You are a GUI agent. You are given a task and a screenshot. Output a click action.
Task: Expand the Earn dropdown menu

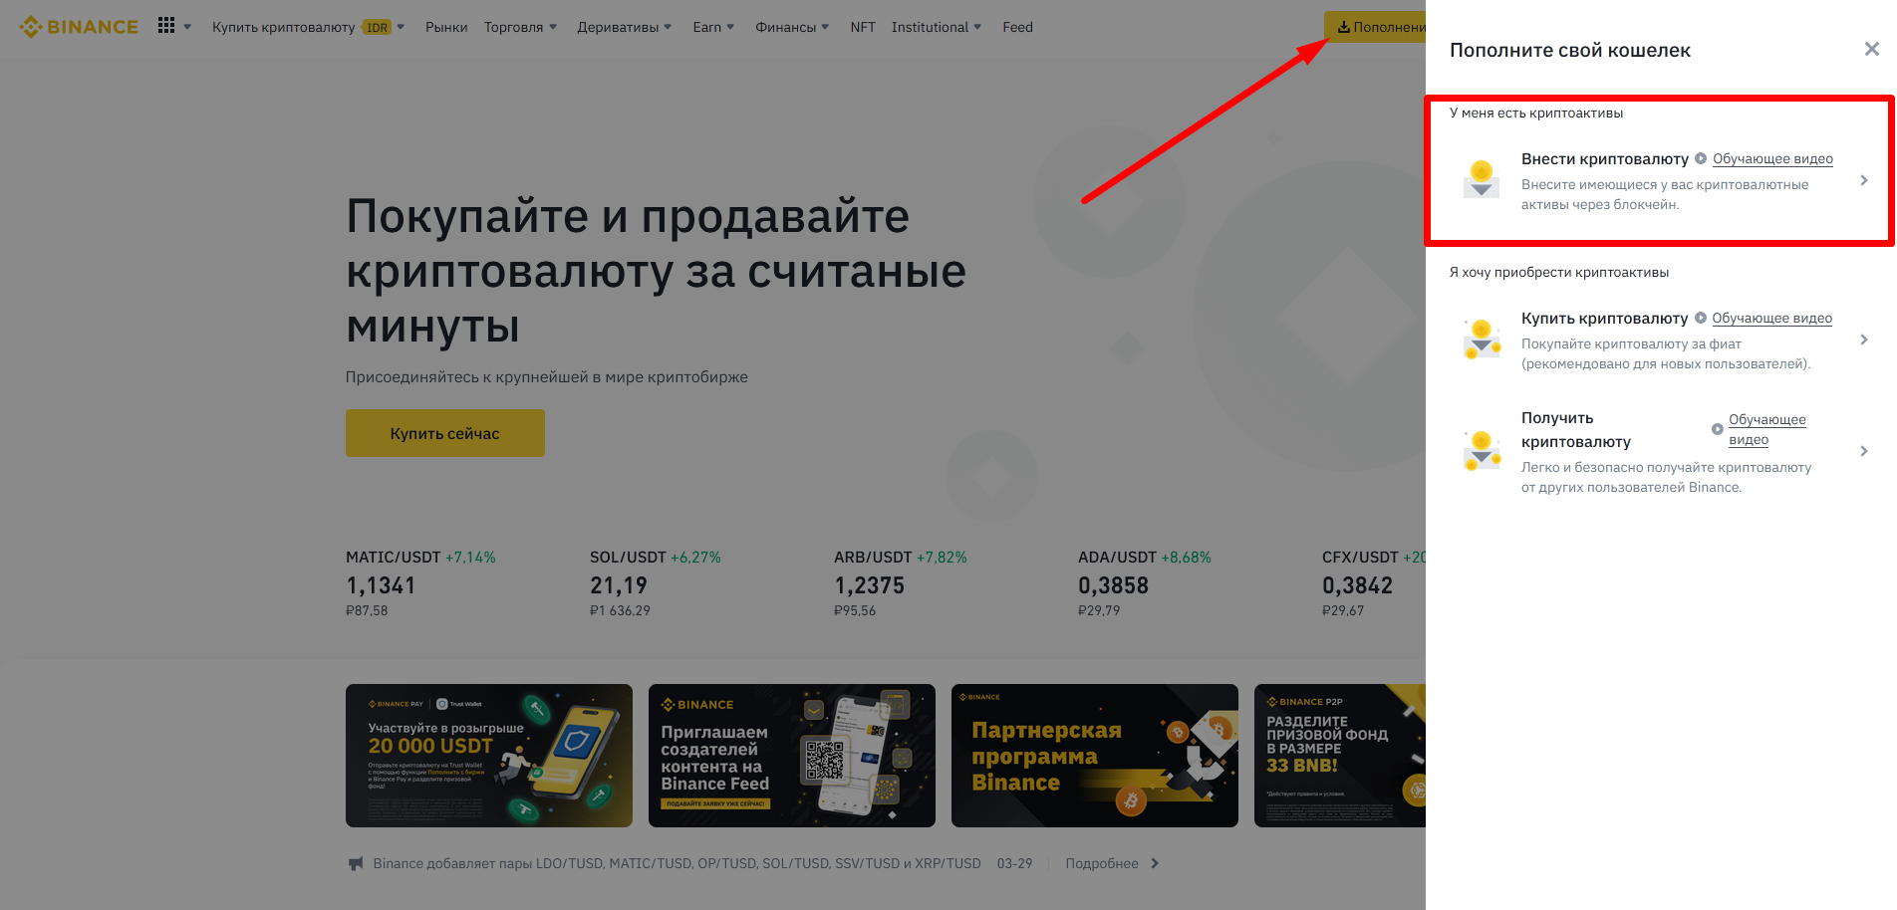[713, 27]
